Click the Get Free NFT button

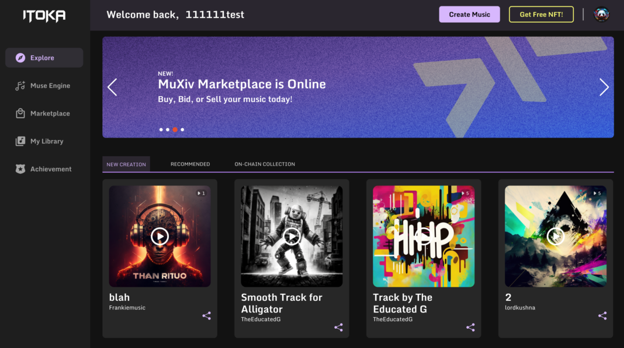tap(541, 14)
